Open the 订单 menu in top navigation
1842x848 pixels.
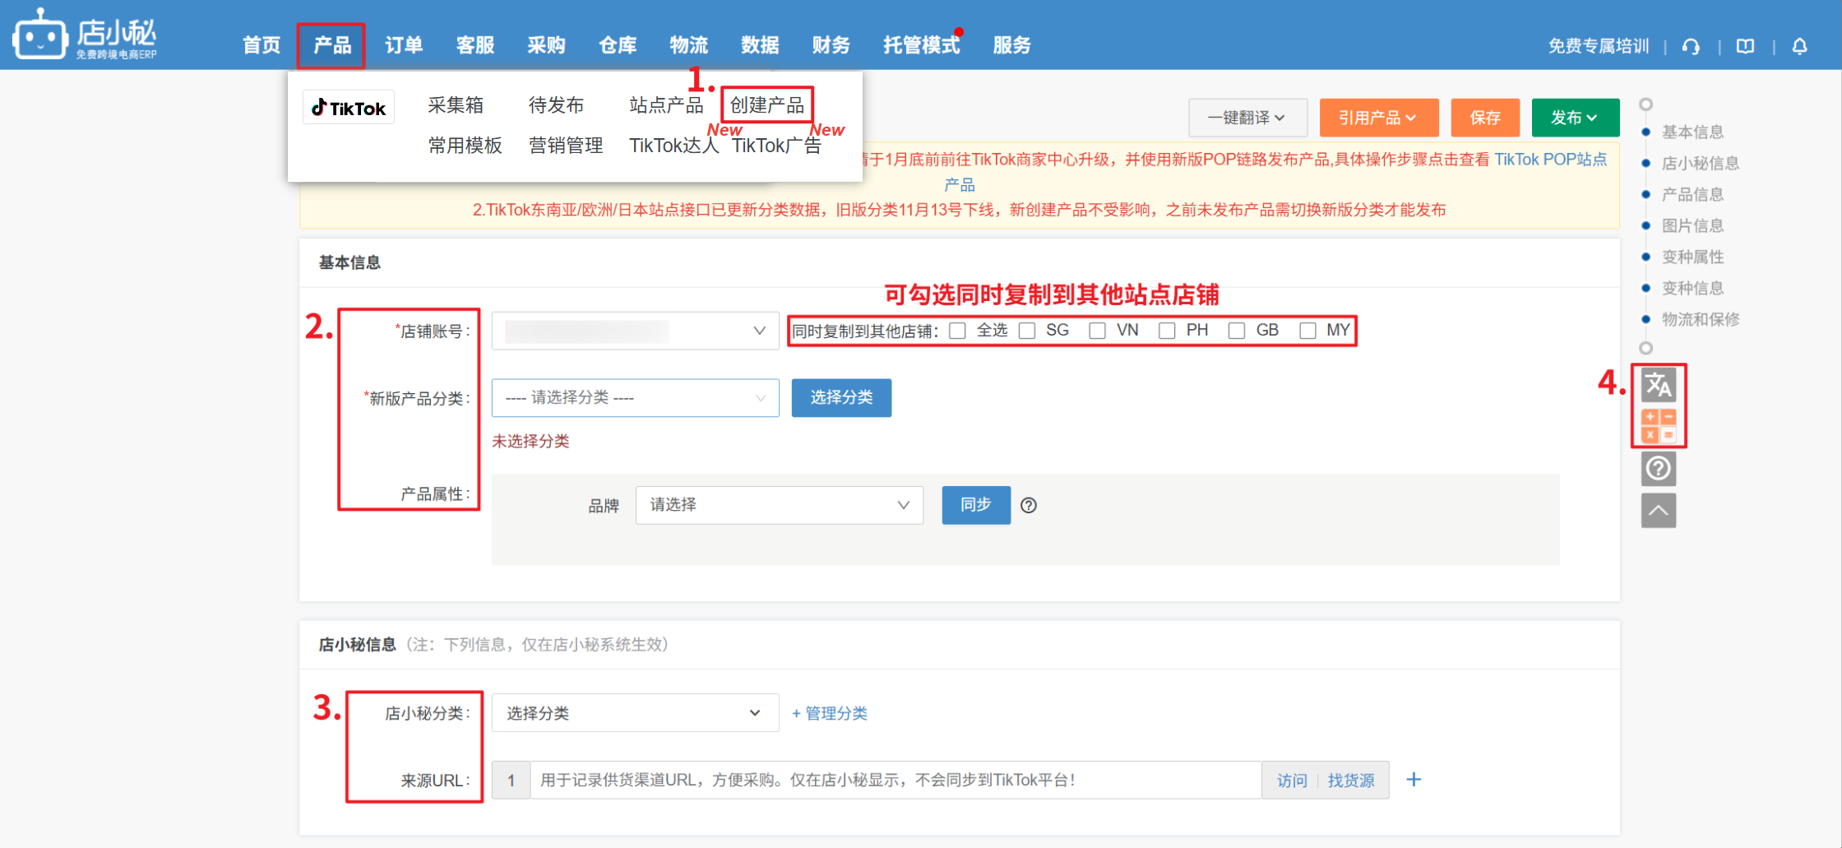pos(404,45)
